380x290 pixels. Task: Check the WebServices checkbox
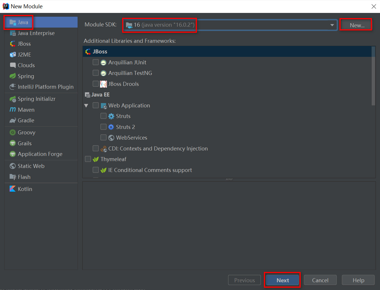tap(103, 138)
